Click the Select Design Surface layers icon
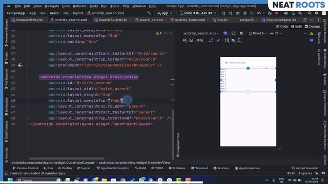The width and height of the screenshot is (328, 184). pos(225,33)
